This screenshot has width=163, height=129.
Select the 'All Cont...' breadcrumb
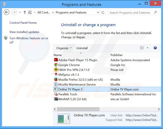pyautogui.click(x=44, y=12)
